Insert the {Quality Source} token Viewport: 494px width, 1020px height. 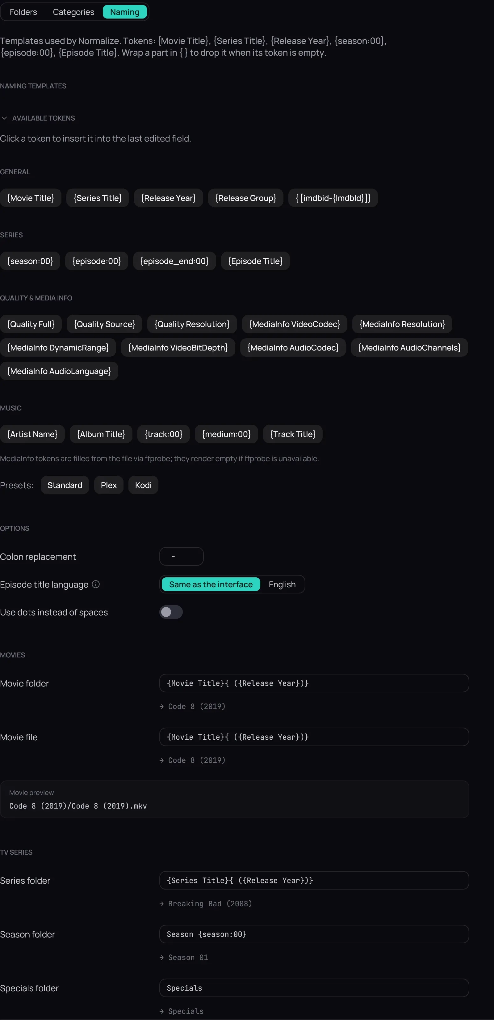[104, 324]
